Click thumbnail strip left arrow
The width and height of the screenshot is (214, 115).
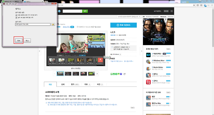point(54,74)
